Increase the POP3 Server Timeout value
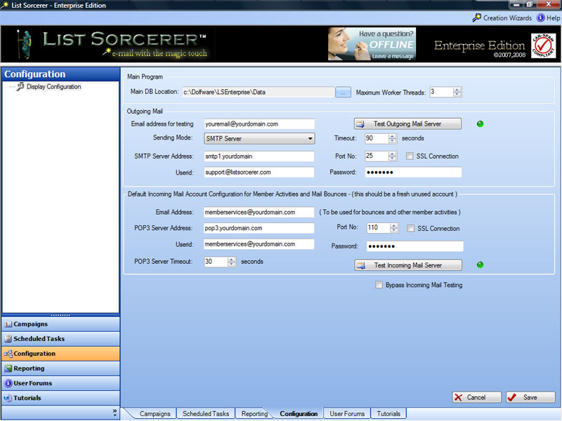 pyautogui.click(x=232, y=259)
